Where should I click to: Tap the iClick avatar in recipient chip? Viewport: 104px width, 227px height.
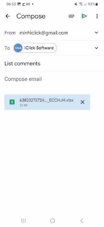coord(18,48)
